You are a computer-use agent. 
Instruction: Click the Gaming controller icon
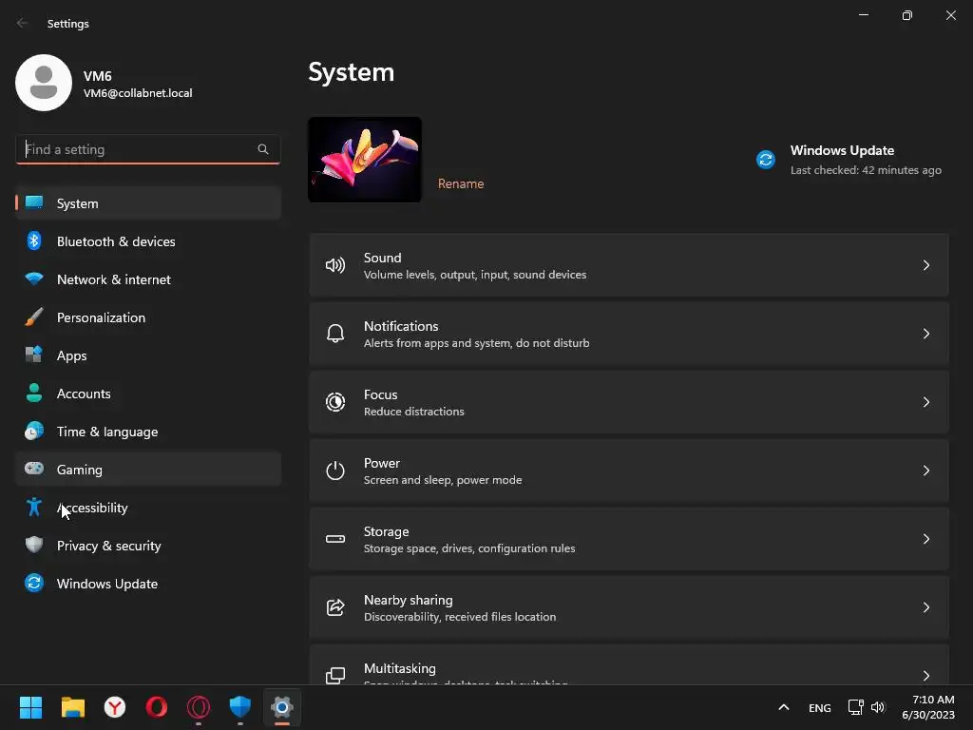34,469
